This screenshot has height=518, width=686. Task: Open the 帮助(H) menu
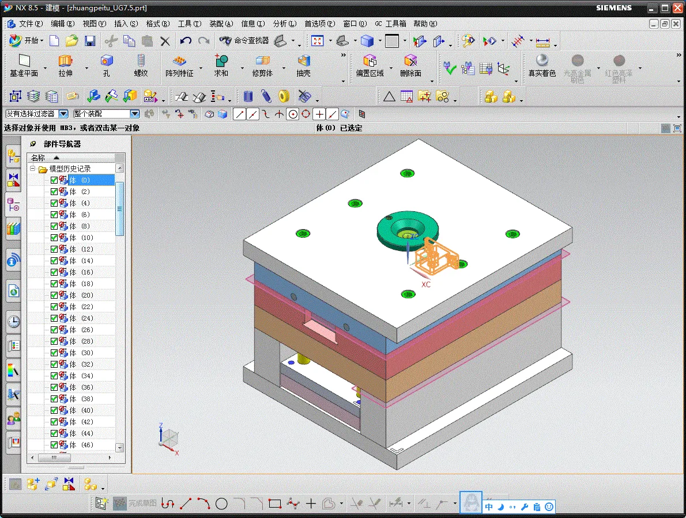tap(425, 24)
